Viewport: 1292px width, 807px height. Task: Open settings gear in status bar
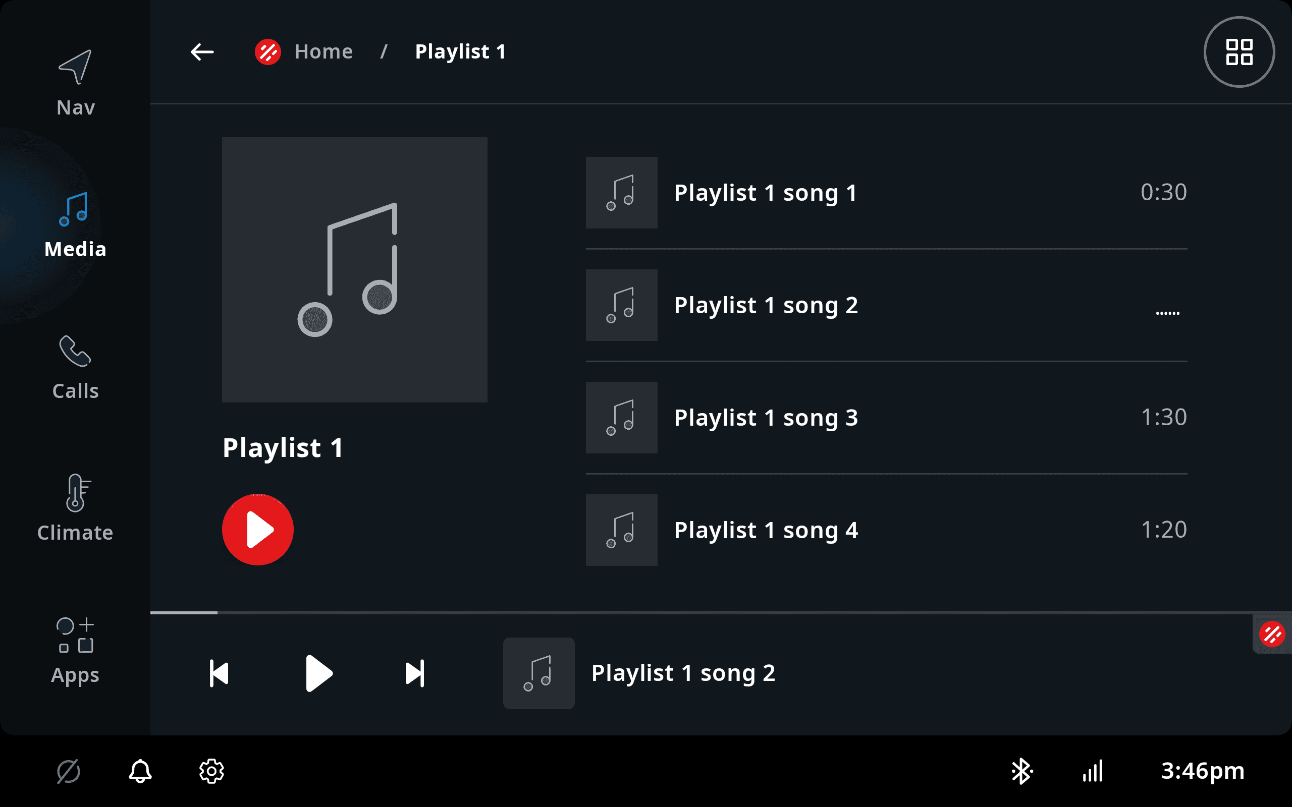click(x=211, y=771)
